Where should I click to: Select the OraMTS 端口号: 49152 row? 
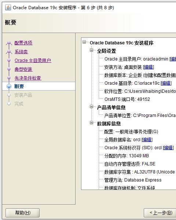(127, 99)
